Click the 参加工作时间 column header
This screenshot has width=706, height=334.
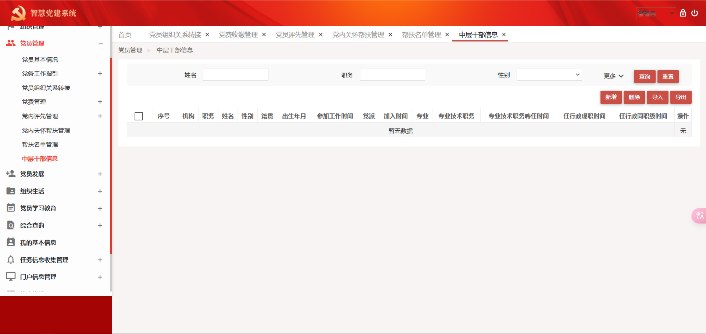pyautogui.click(x=335, y=116)
